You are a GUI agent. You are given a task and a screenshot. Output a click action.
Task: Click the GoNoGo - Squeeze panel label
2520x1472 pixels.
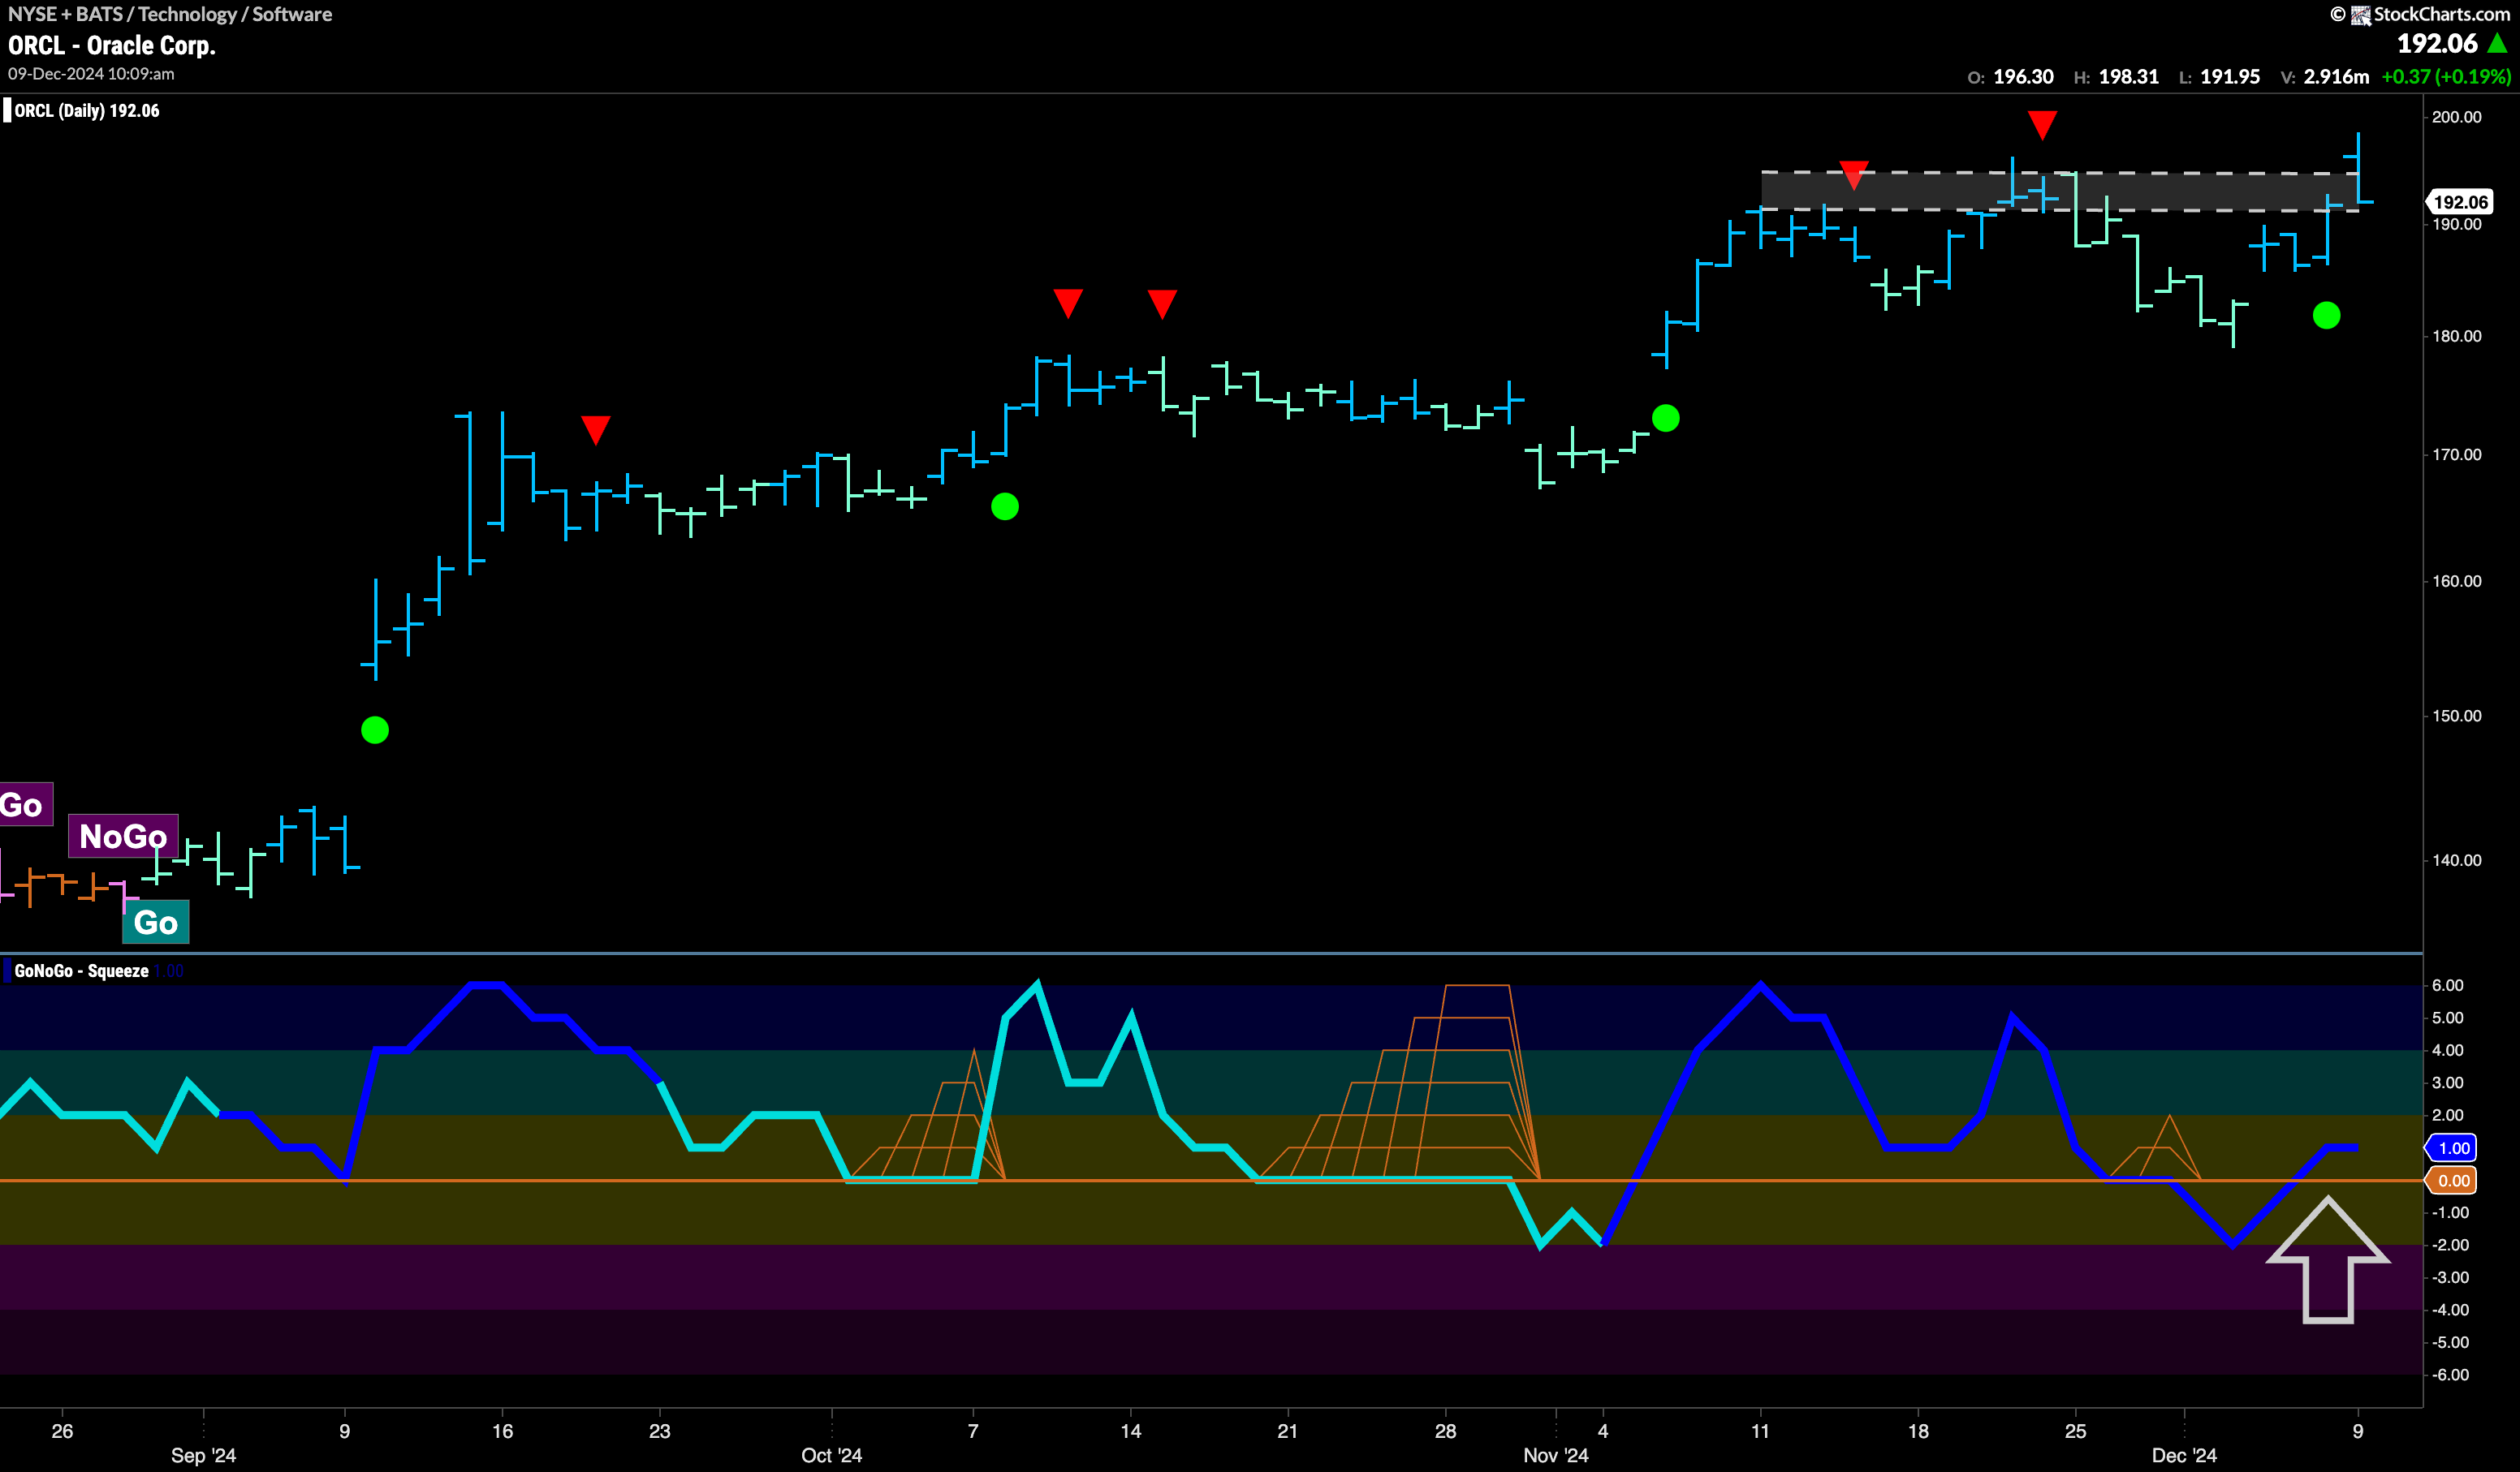coord(81,971)
